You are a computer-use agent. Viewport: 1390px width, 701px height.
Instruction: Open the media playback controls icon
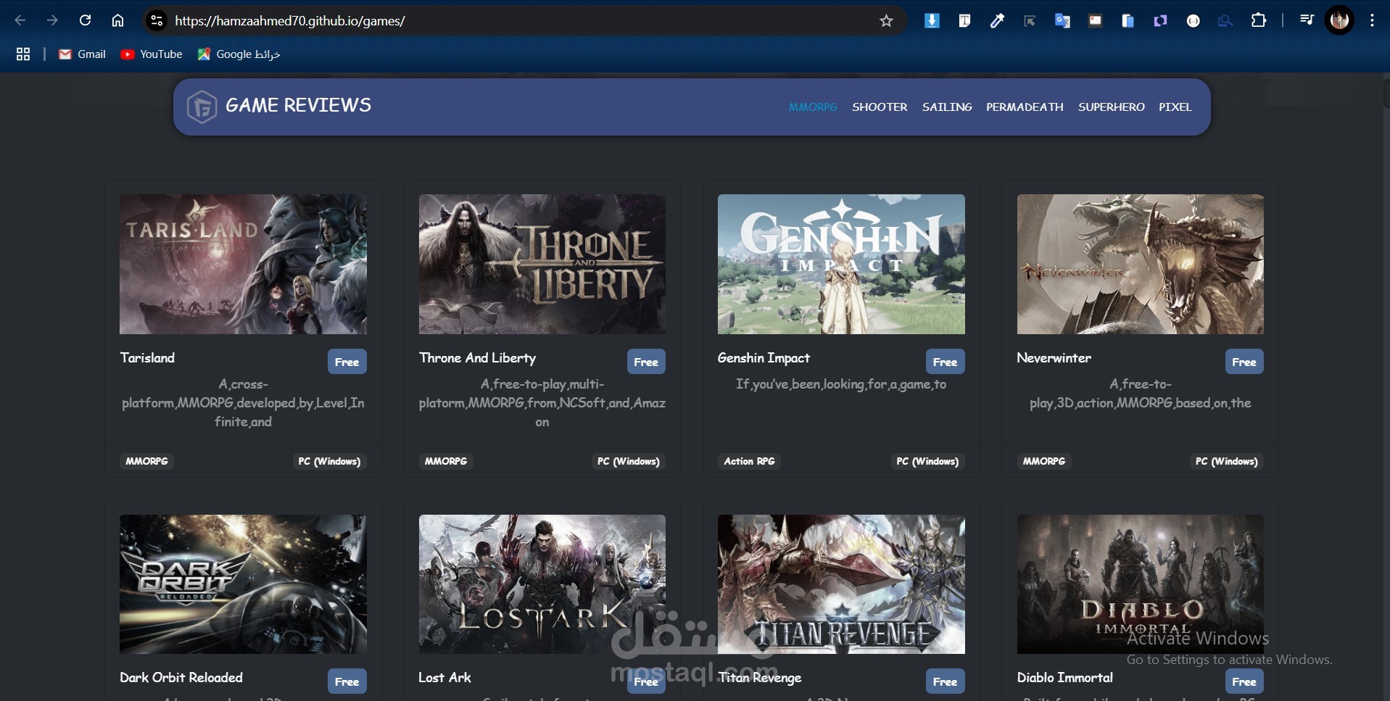coord(1307,20)
